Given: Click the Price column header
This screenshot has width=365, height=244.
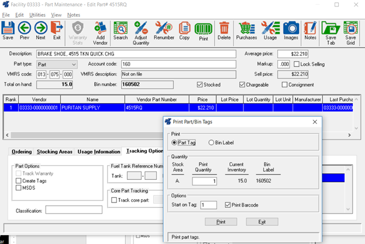Looking at the screenshot, I should (202, 99).
